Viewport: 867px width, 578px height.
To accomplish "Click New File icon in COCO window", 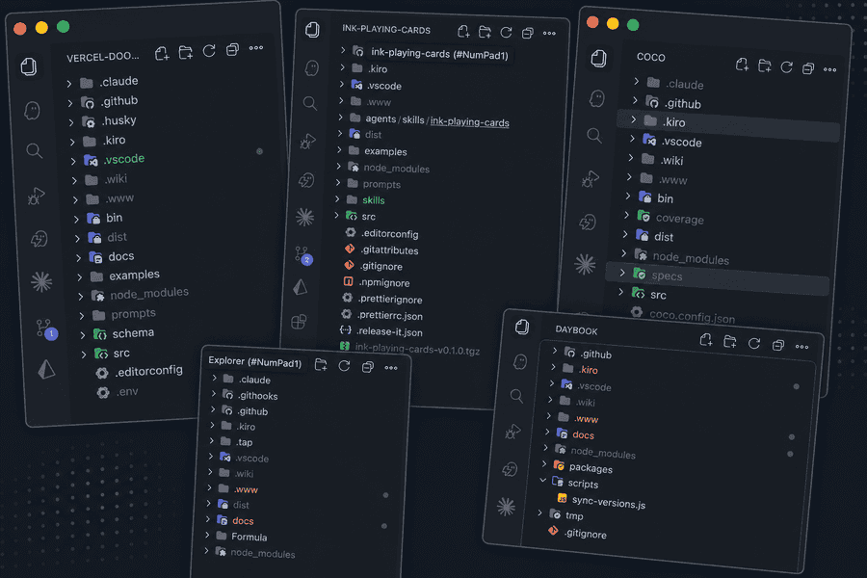I will click(742, 65).
